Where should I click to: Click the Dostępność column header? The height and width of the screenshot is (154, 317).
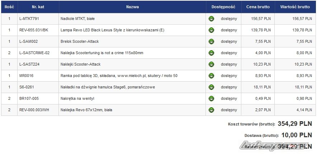tap(224, 7)
